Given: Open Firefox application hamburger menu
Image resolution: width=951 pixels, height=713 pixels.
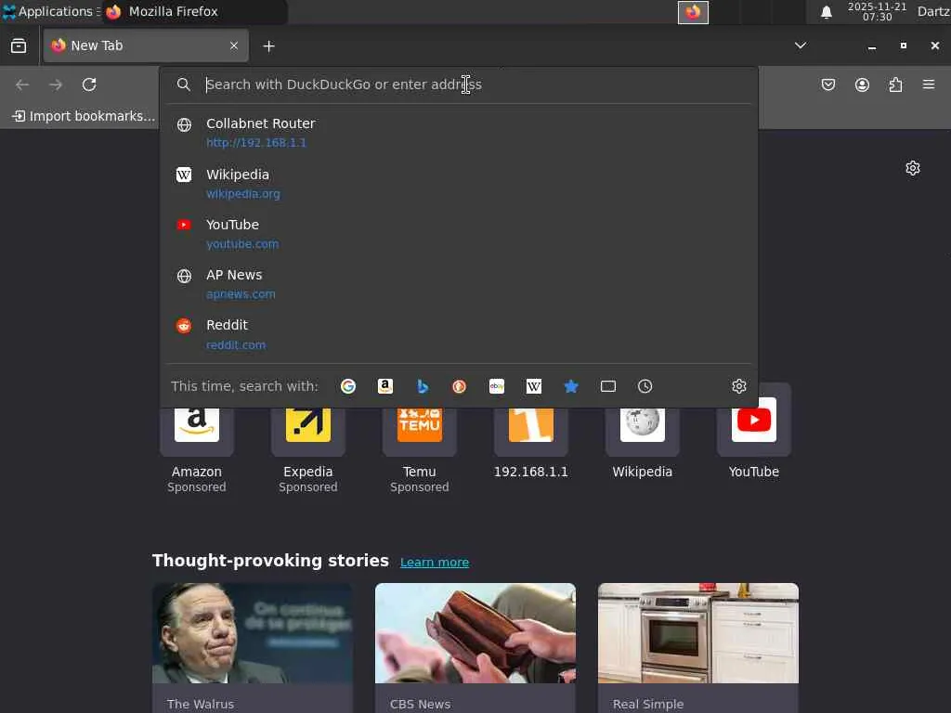Looking at the screenshot, I should (x=929, y=84).
